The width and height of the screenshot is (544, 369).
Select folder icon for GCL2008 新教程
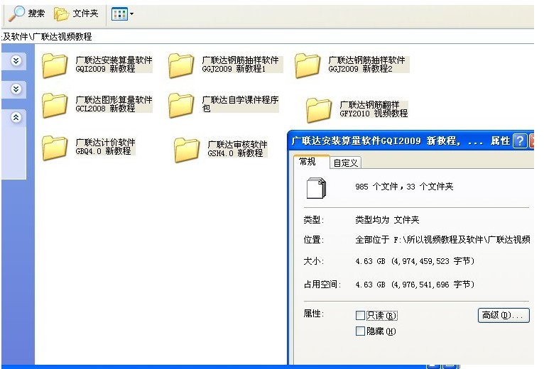[x=55, y=106]
